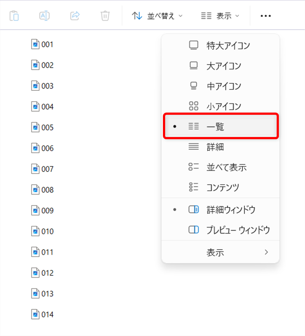305x336 pixels.
Task: Select file name 013
Action: coord(47,294)
